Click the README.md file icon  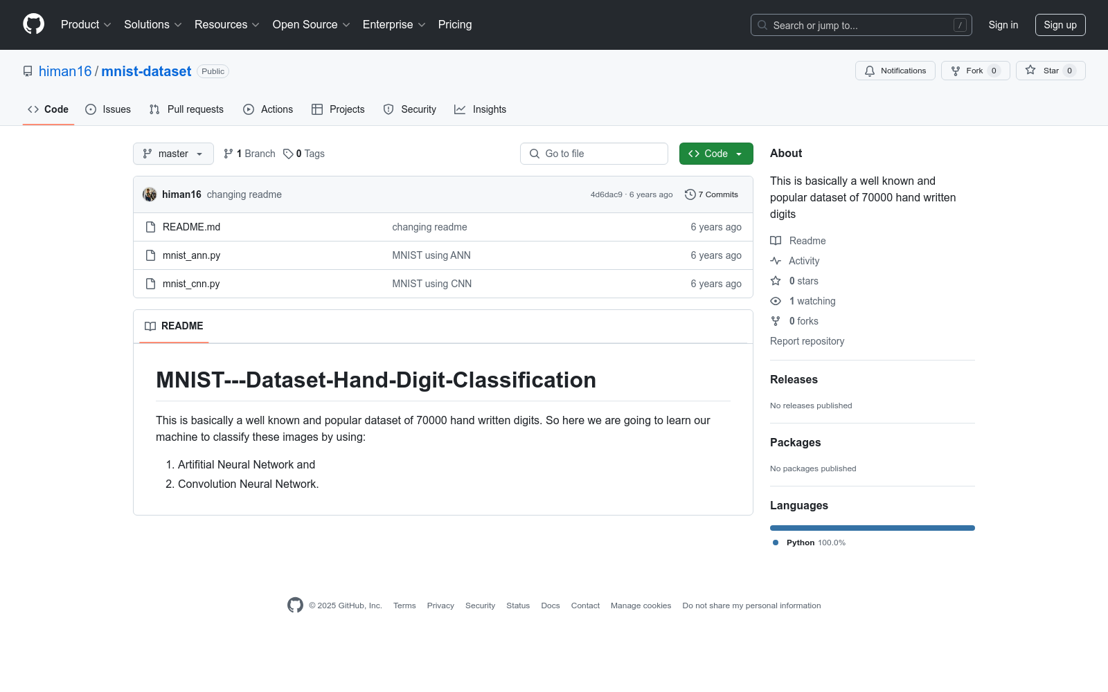pos(150,227)
